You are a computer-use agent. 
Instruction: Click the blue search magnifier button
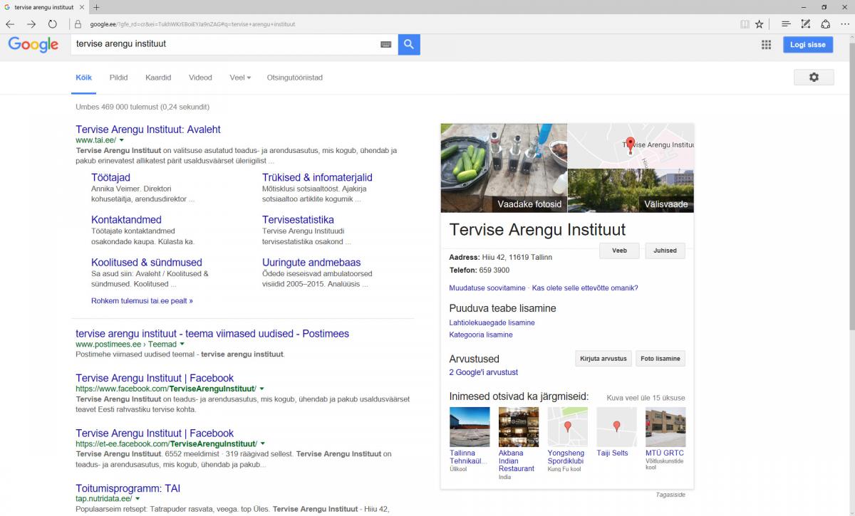[409, 44]
